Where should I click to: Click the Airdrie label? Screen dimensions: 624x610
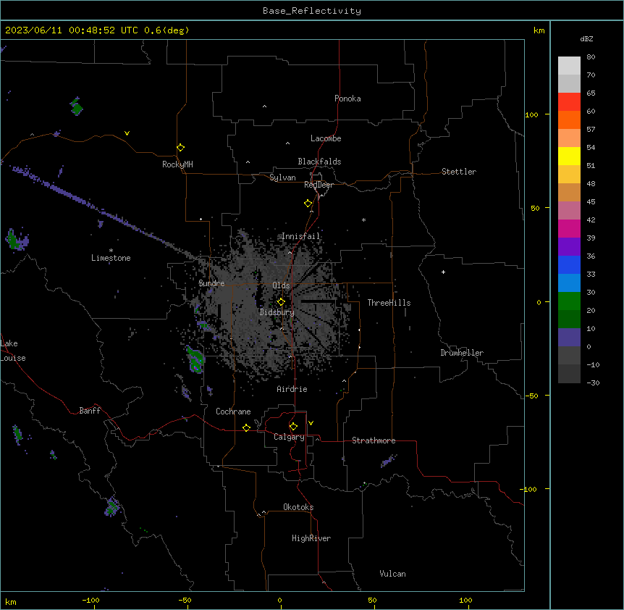[x=292, y=389]
